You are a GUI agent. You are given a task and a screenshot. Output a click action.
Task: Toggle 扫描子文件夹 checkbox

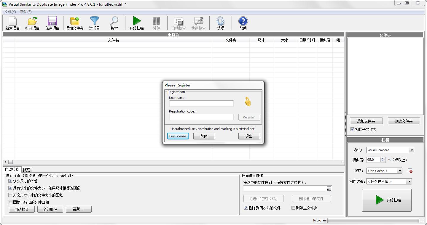(352, 129)
